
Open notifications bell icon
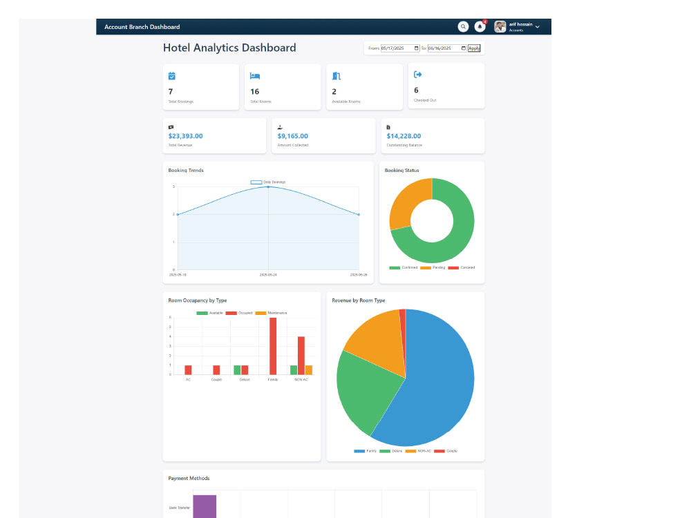tap(480, 27)
